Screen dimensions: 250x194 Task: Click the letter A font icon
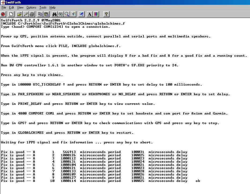(x=90, y=14)
